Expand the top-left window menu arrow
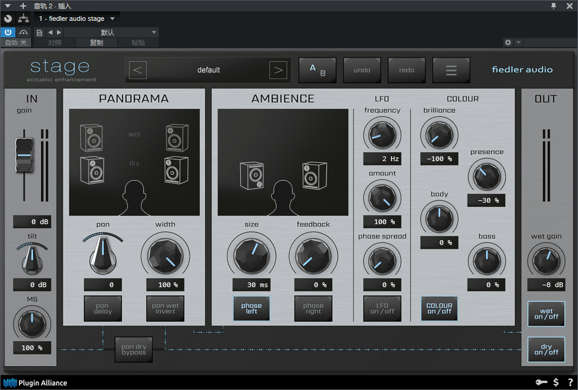The width and height of the screenshot is (578, 390). [8, 6]
